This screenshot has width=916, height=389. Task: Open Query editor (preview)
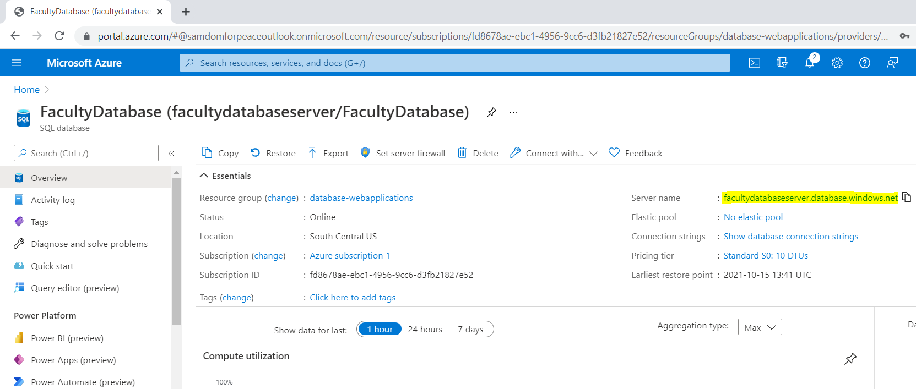click(85, 288)
